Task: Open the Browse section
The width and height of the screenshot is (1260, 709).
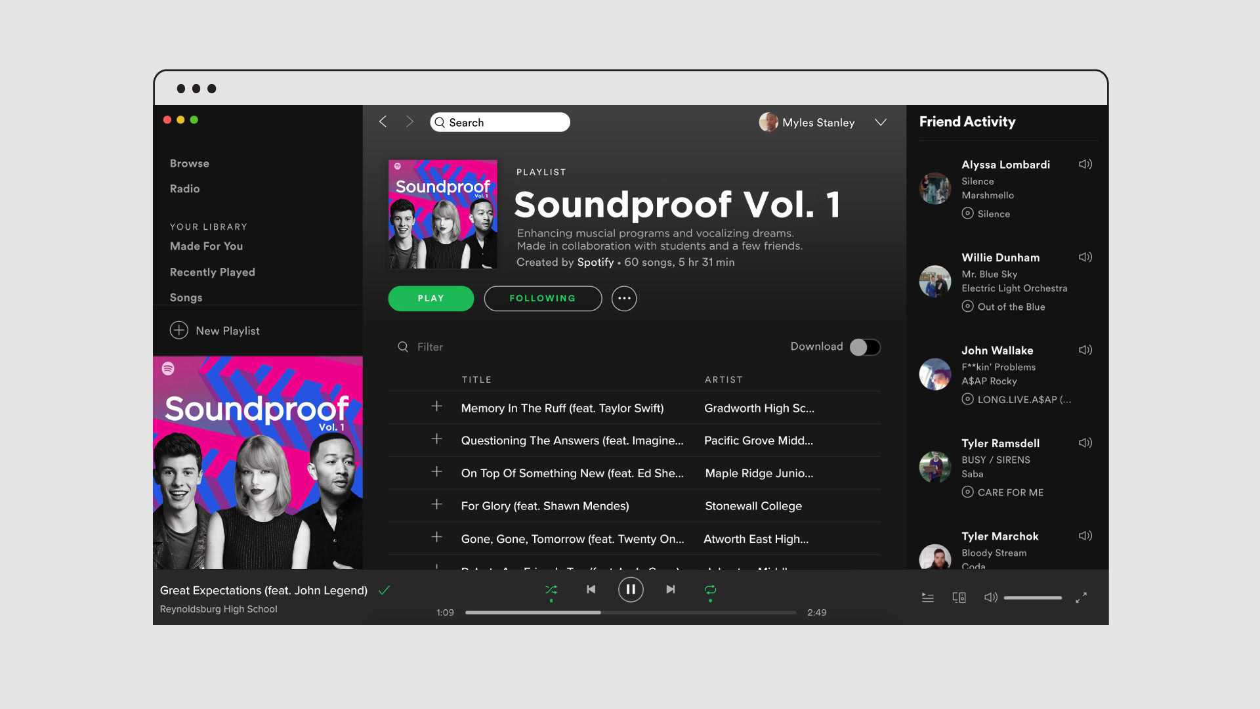Action: click(x=190, y=163)
